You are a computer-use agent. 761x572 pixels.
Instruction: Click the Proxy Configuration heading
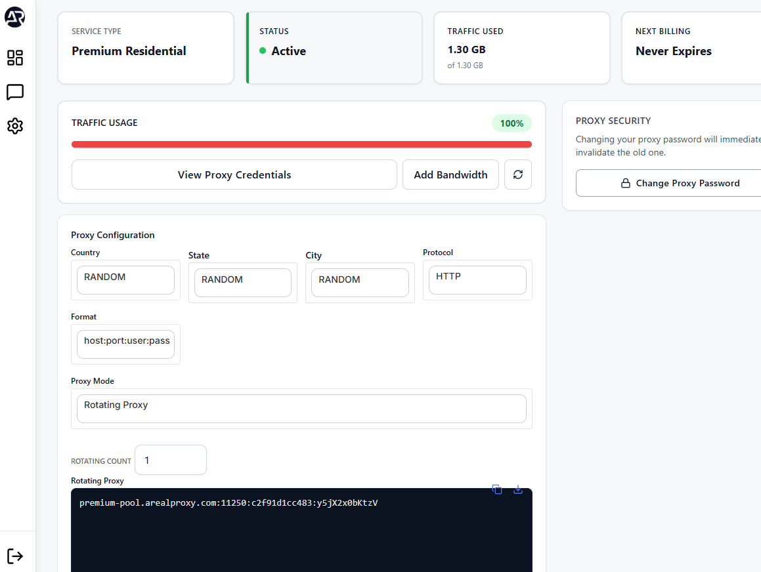112,235
